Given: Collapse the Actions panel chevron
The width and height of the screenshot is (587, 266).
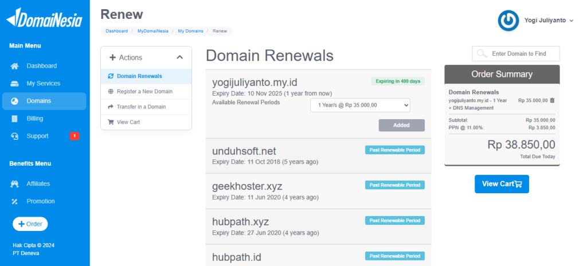Looking at the screenshot, I should pyautogui.click(x=179, y=57).
